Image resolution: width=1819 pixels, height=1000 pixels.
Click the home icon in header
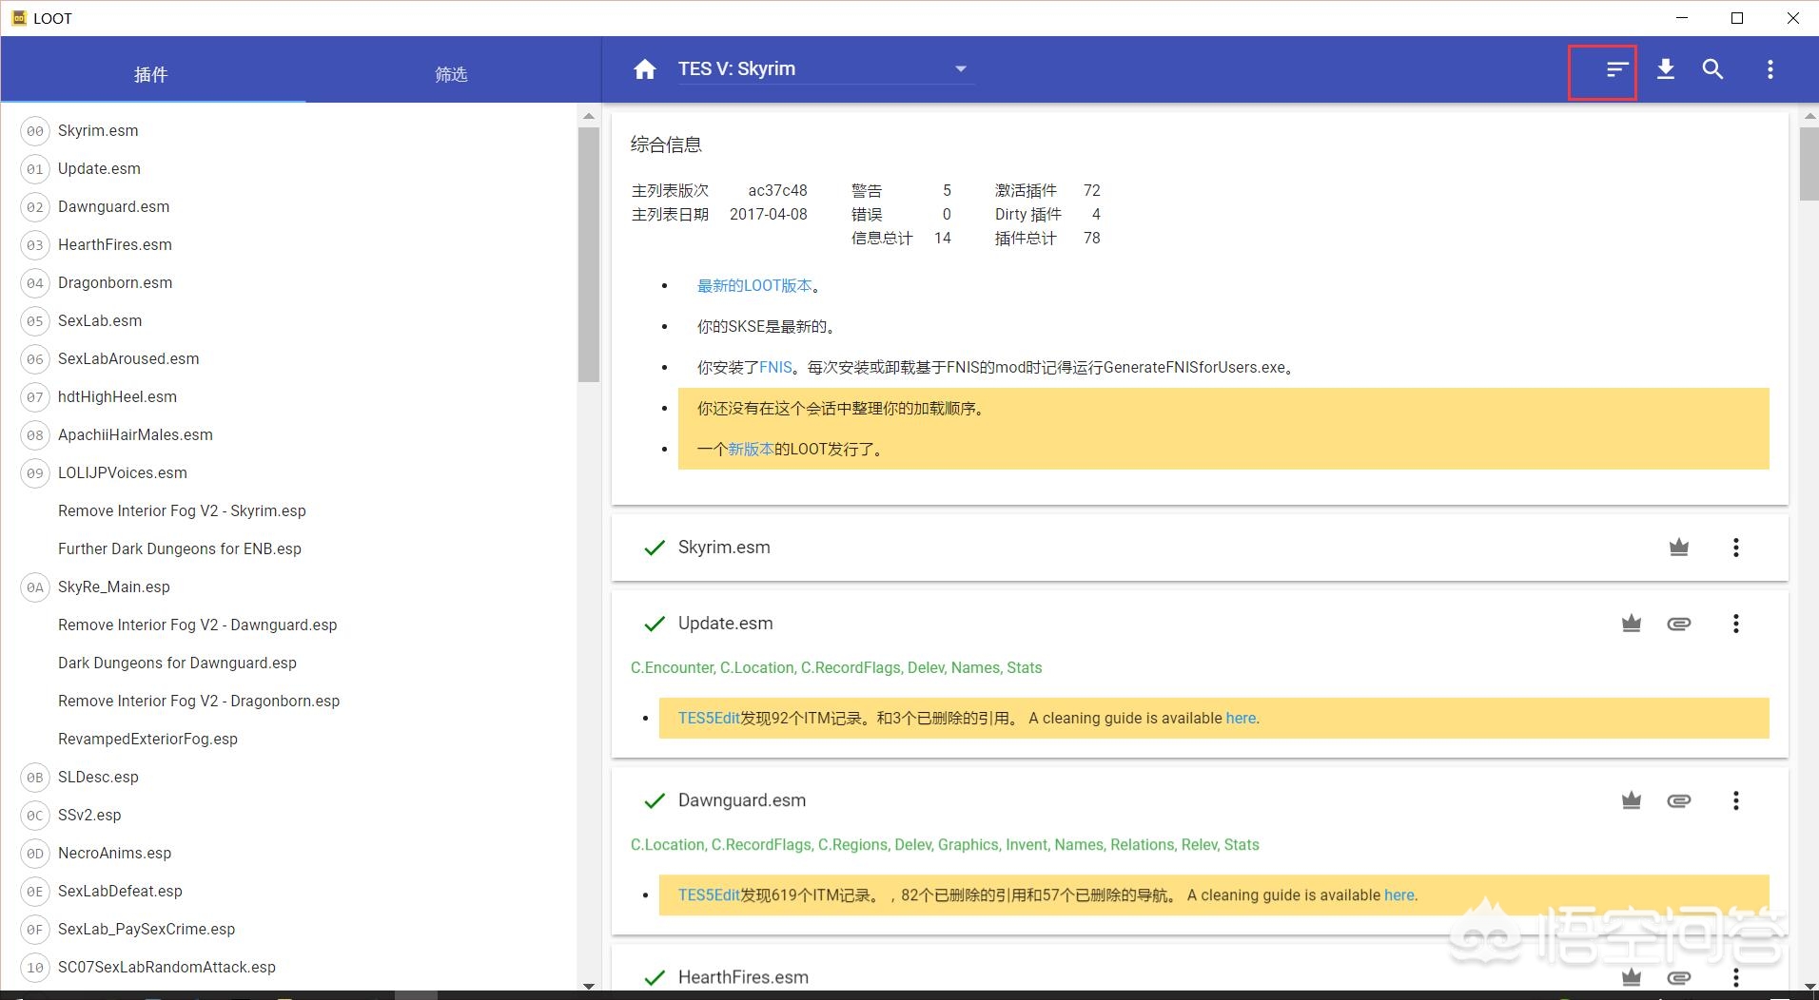point(645,69)
